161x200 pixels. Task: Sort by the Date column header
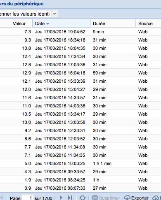pos(62,23)
